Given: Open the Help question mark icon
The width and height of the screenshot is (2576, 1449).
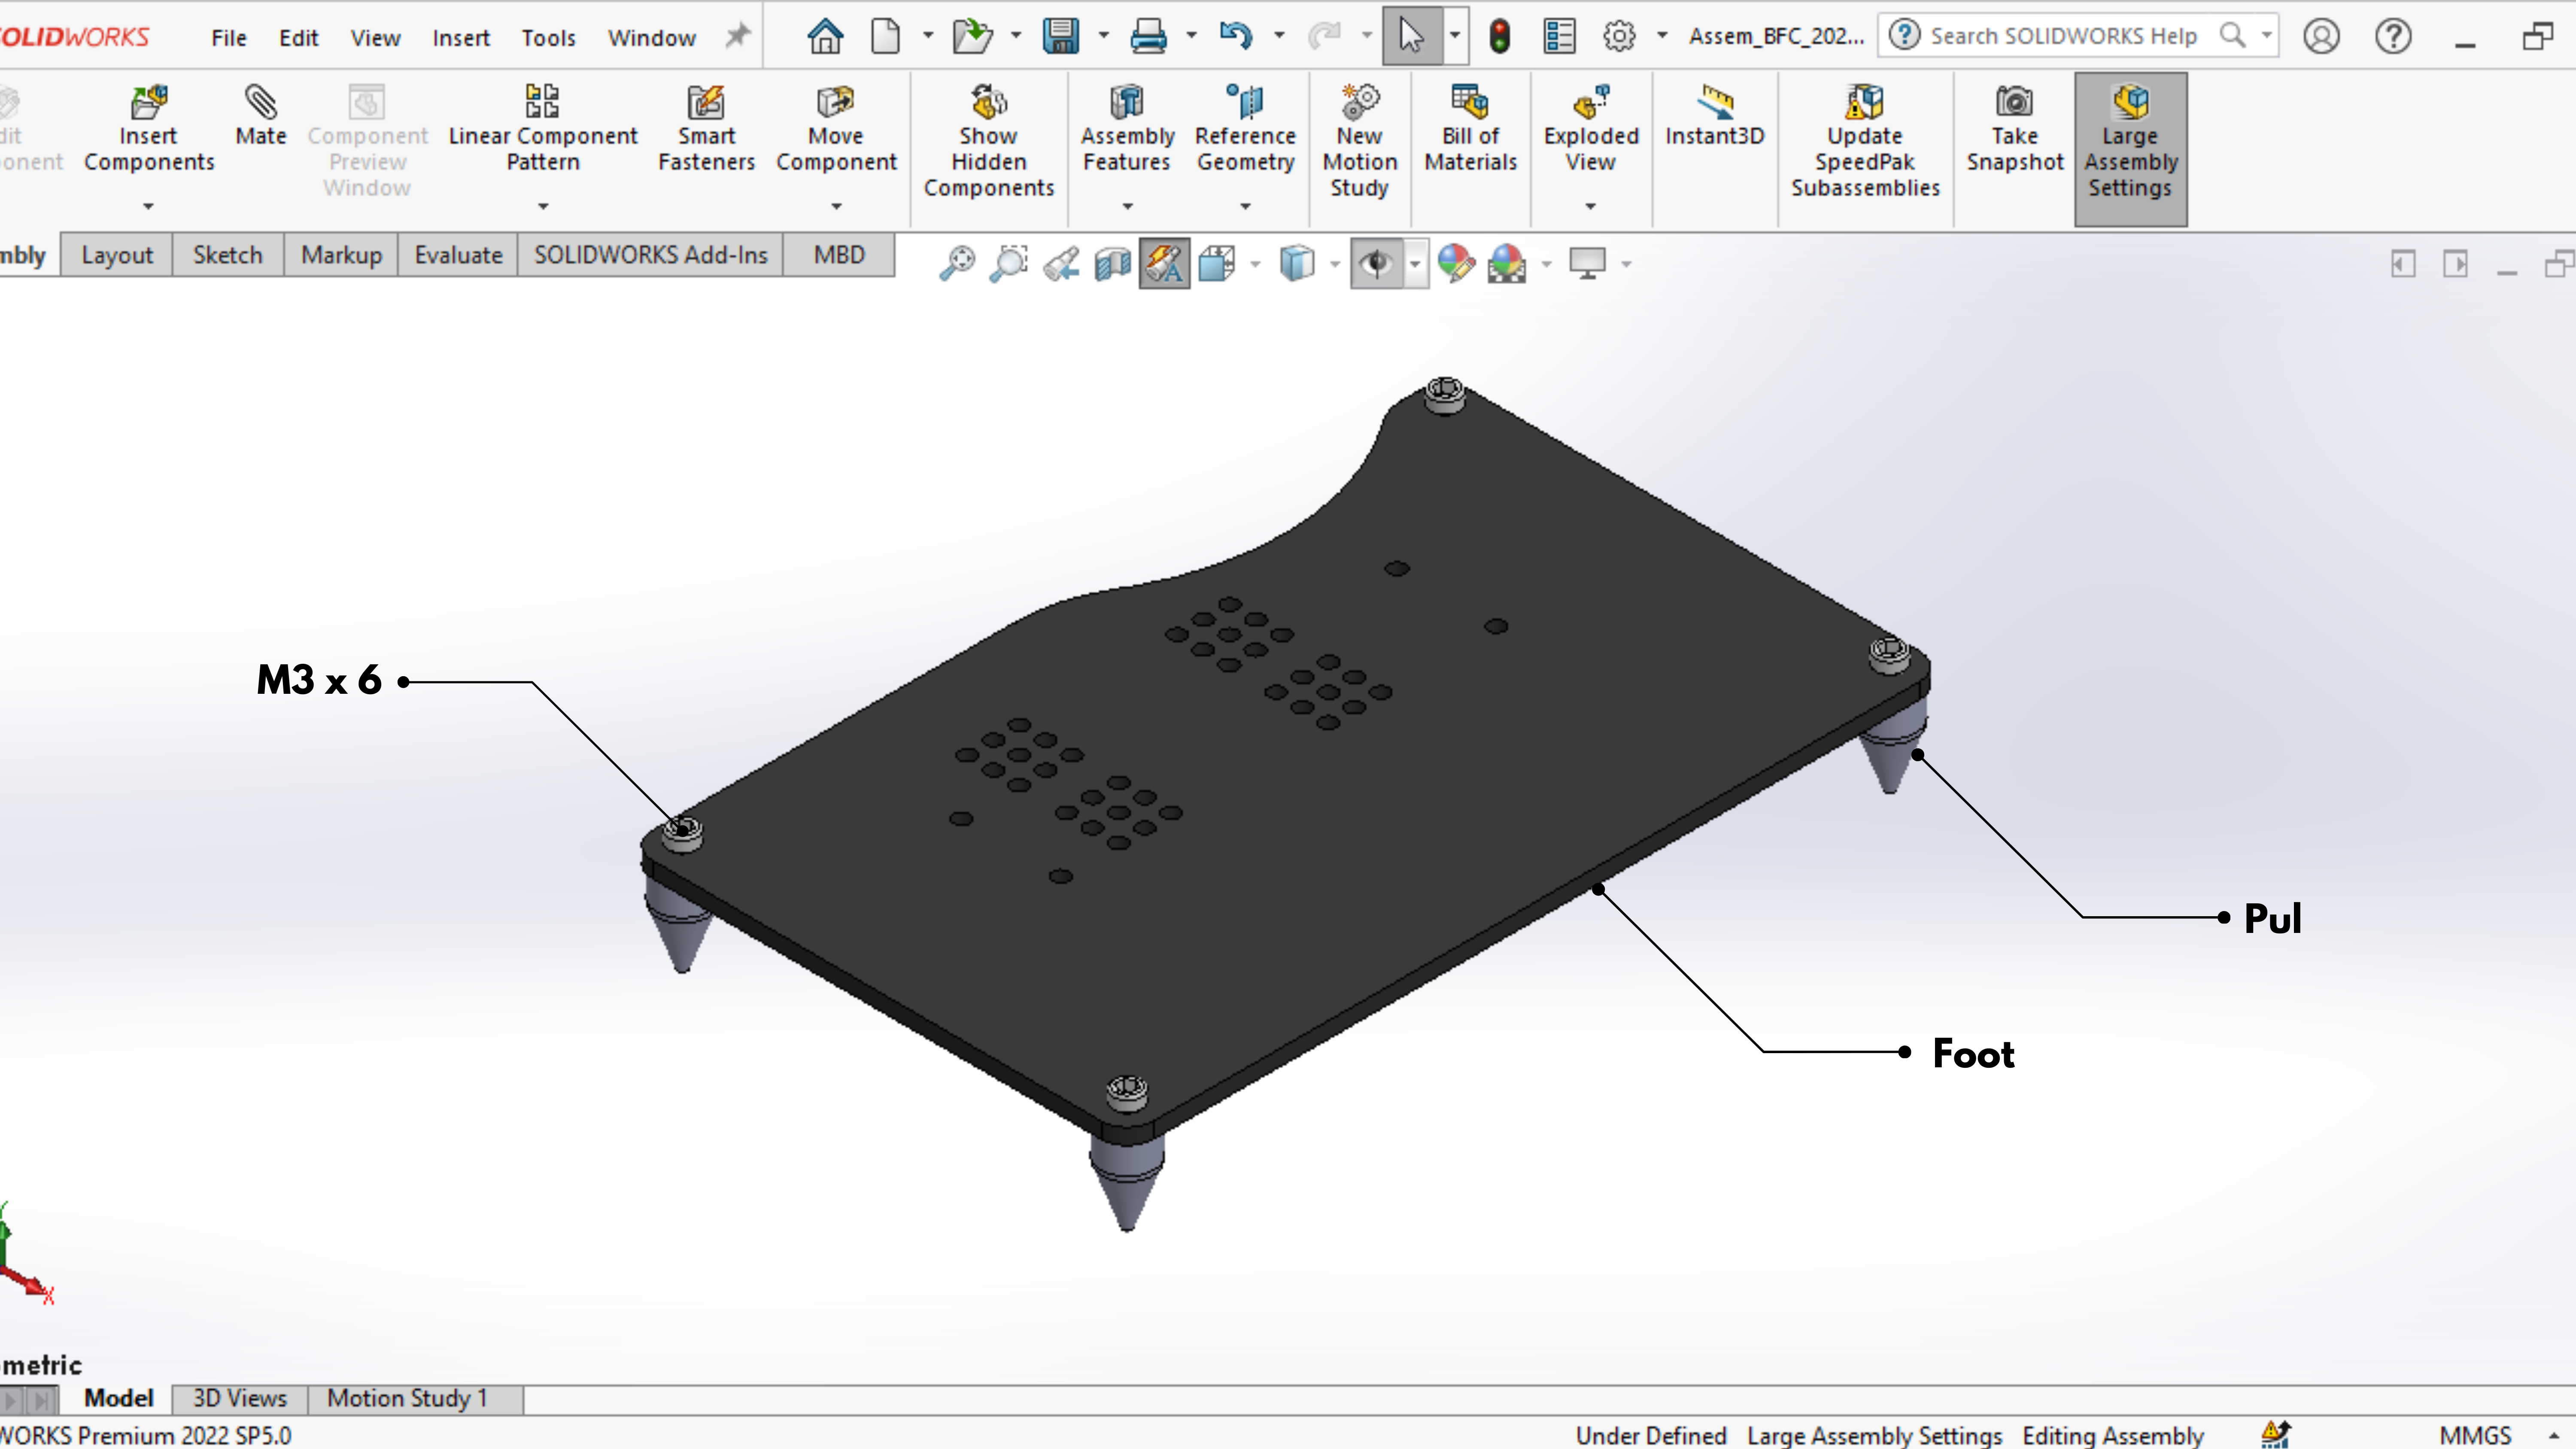Looking at the screenshot, I should coord(2393,36).
